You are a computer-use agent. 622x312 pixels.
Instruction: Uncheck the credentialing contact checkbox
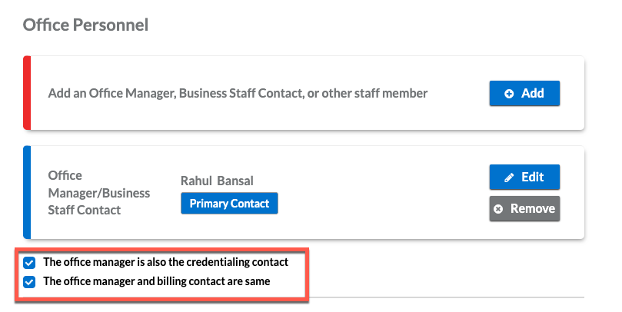[30, 262]
